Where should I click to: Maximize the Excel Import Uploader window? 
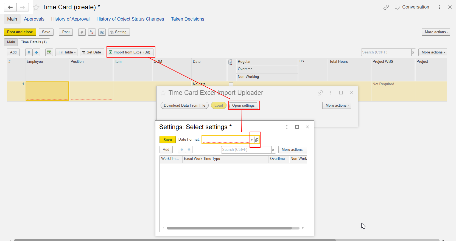(x=341, y=93)
